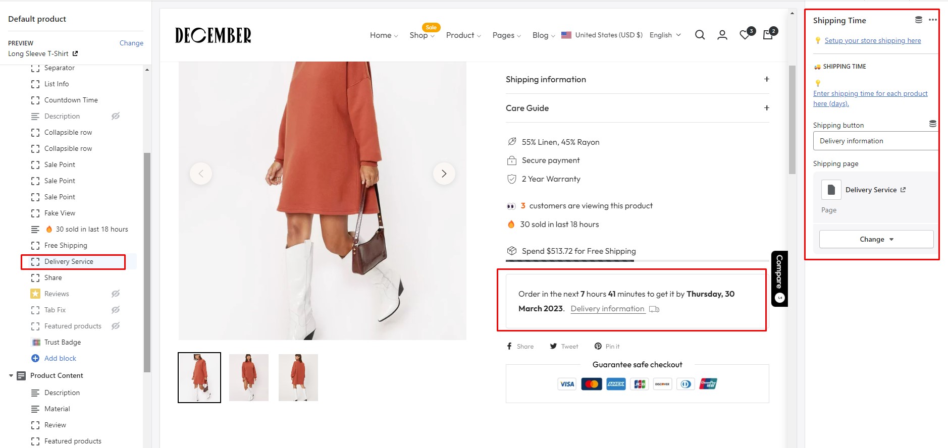Open the wishlist heart icon
This screenshot has height=448, width=948.
[x=745, y=35]
